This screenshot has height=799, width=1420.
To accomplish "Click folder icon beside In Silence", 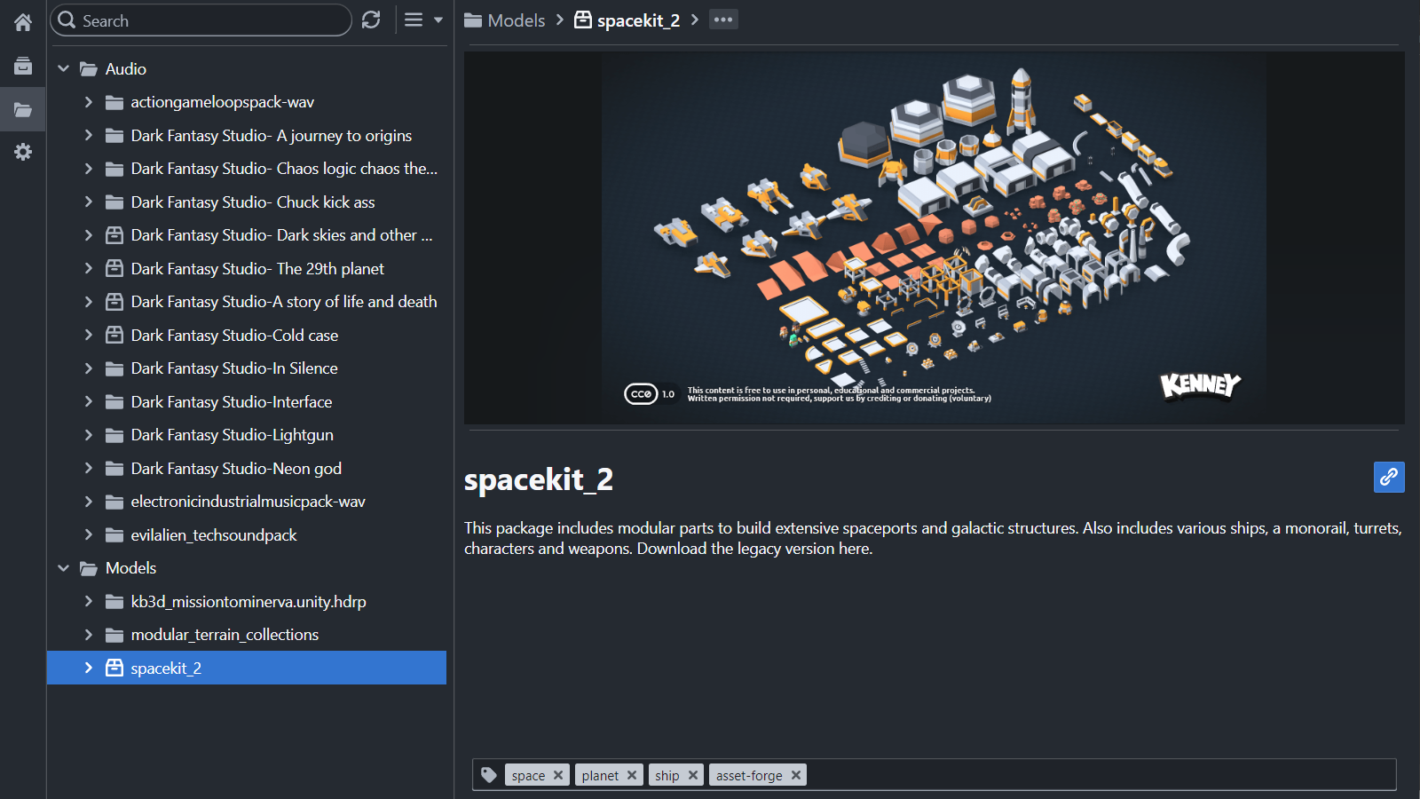I will [x=114, y=368].
